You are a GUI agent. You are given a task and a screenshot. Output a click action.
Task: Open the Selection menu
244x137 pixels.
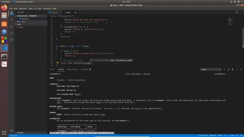point(23,8)
